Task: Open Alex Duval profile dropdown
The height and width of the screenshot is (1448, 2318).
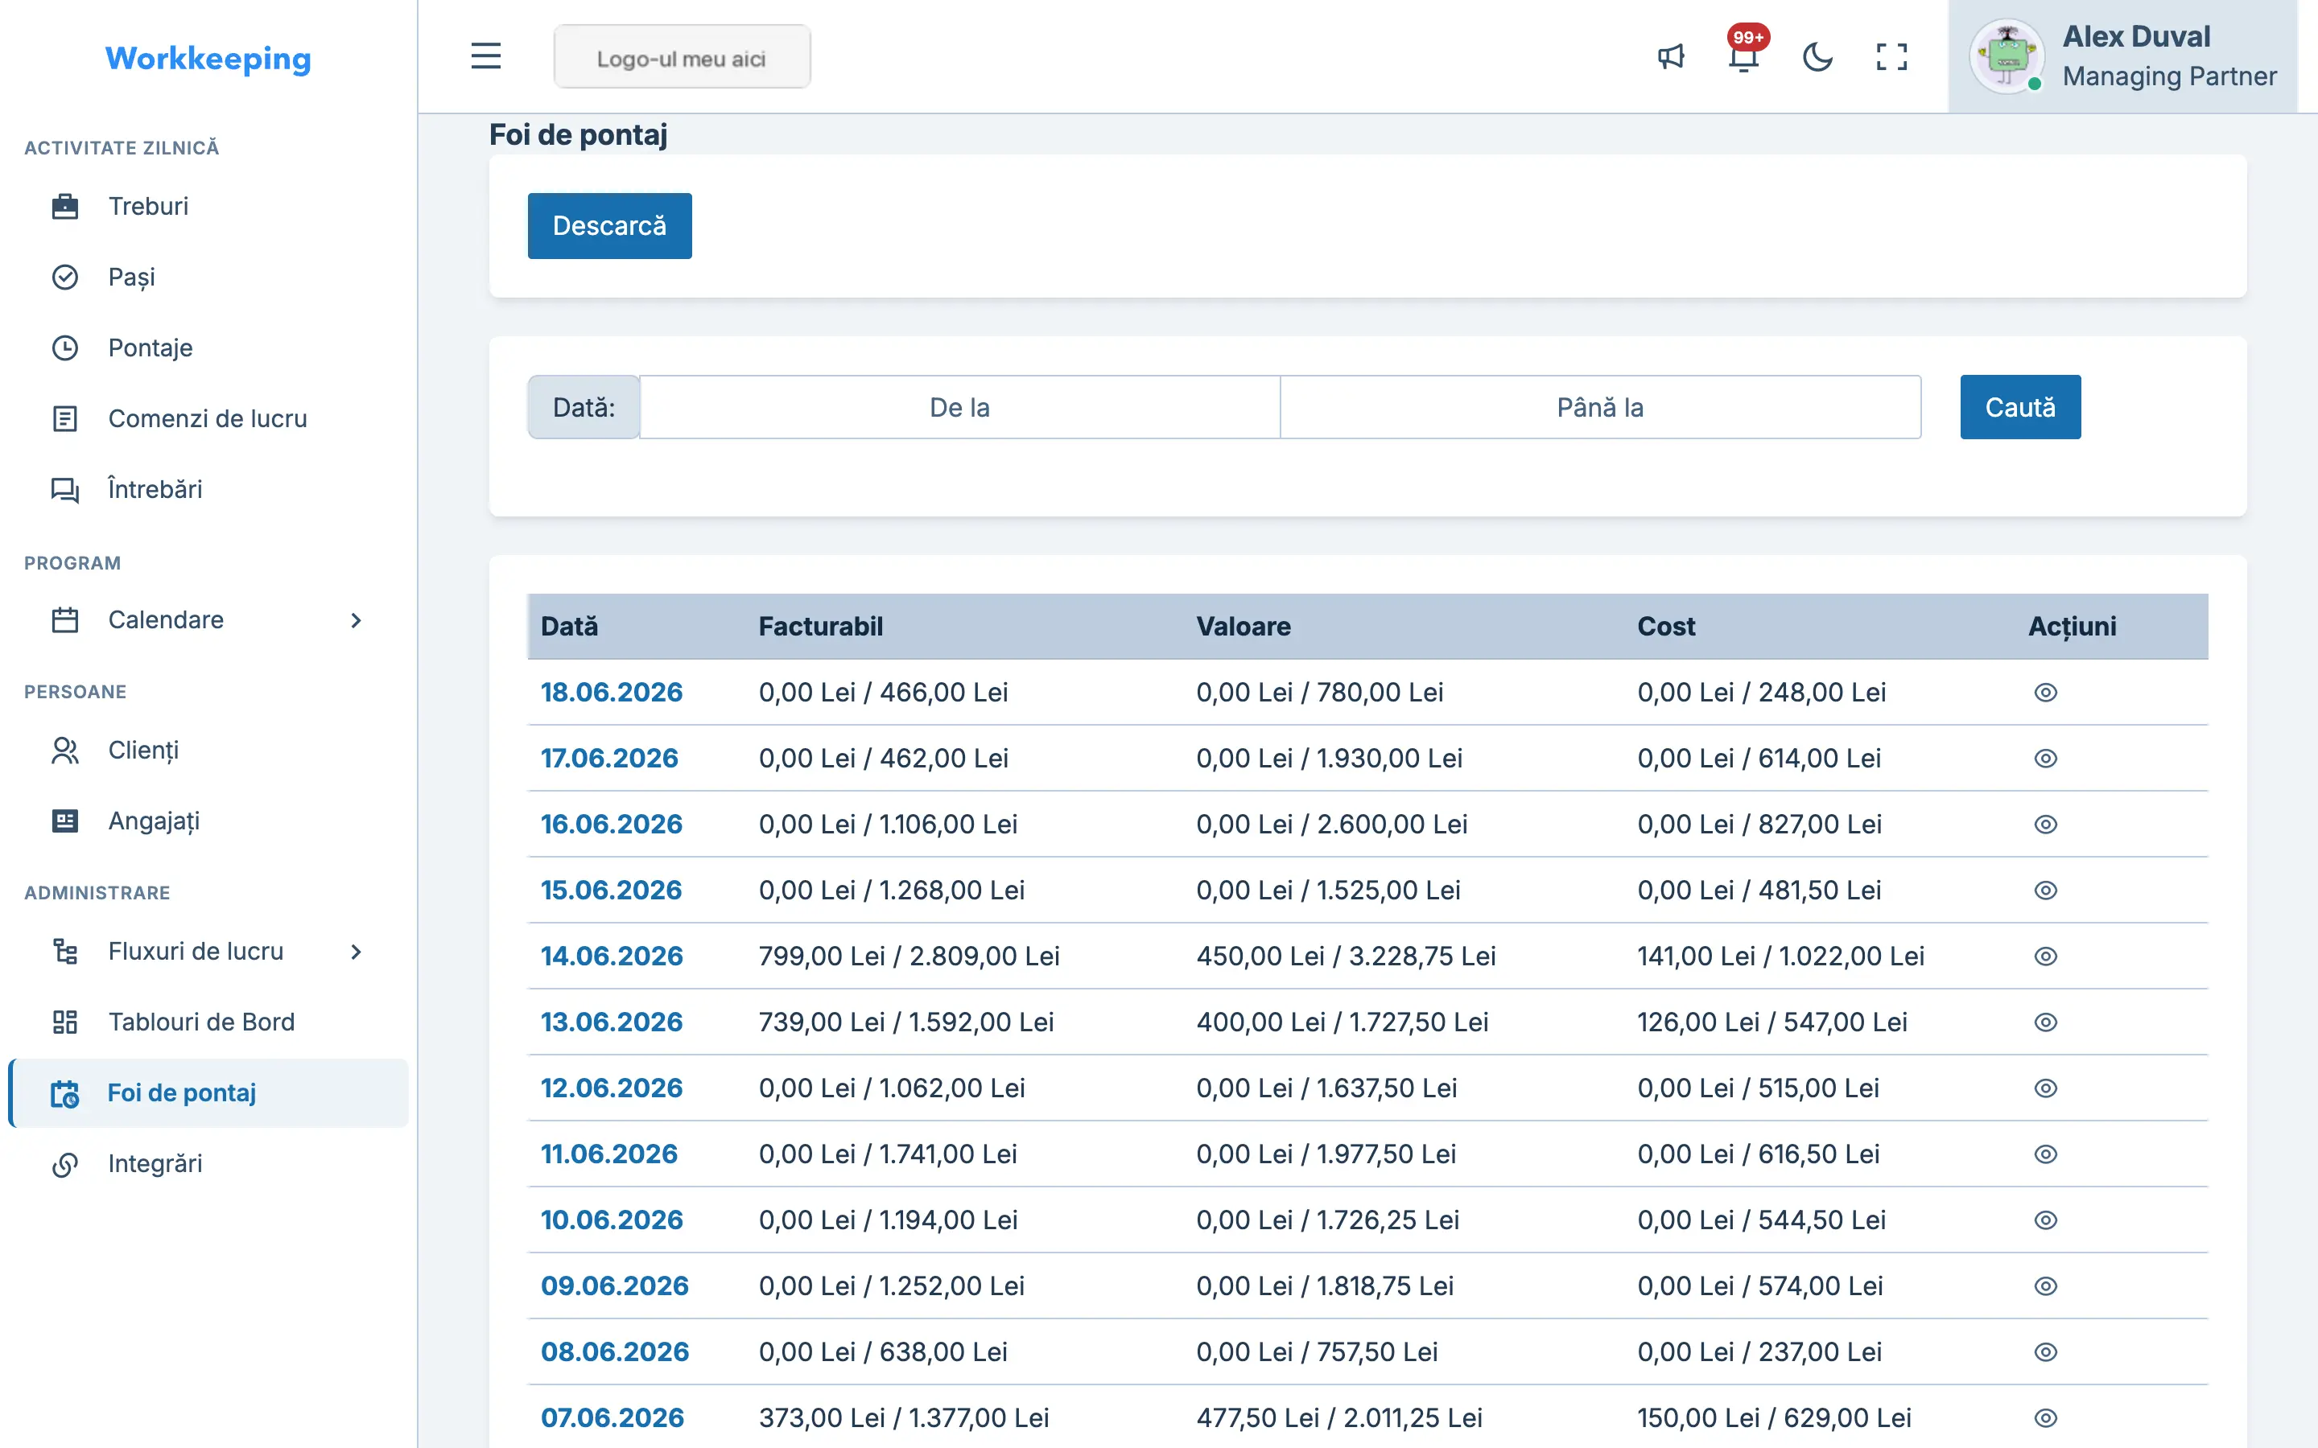Action: tap(2122, 56)
